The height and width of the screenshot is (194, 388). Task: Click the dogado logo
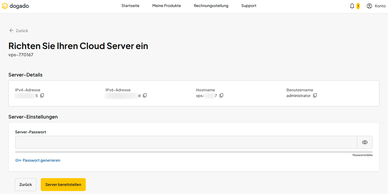pyautogui.click(x=15, y=6)
